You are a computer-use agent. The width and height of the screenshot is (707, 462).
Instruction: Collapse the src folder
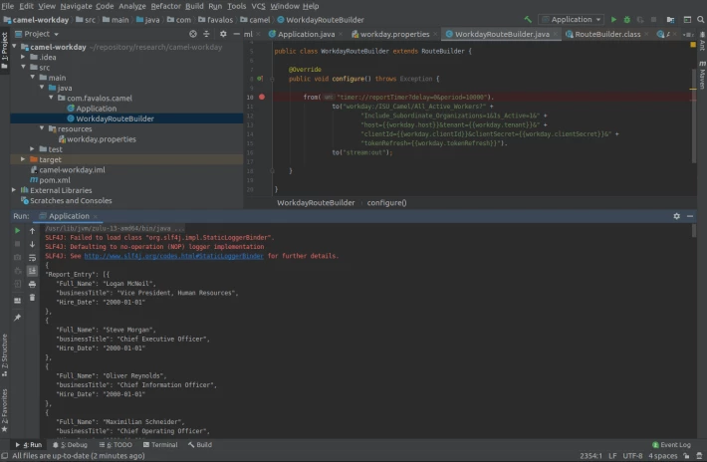[23, 67]
